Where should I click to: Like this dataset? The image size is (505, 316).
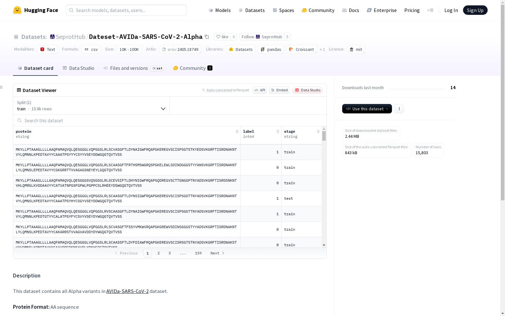pos(222,37)
